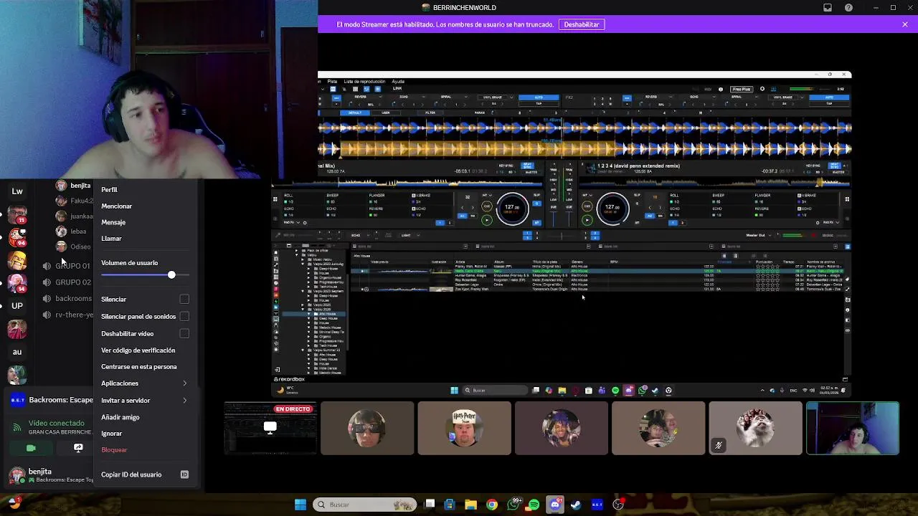Open Microsoft Store from the taskbar
This screenshot has height=516, width=918.
450,505
